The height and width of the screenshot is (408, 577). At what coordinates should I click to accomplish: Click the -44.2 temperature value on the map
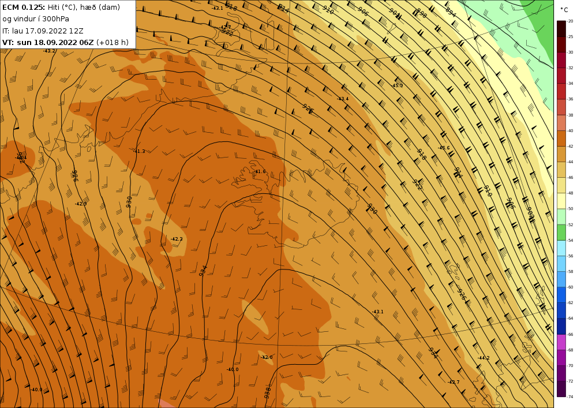483,358
